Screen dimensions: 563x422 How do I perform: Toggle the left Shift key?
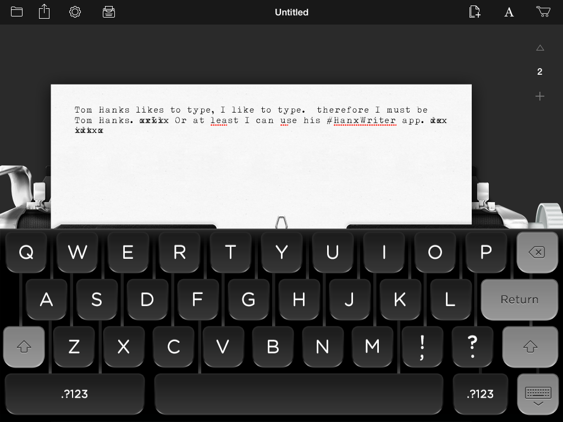coord(24,347)
